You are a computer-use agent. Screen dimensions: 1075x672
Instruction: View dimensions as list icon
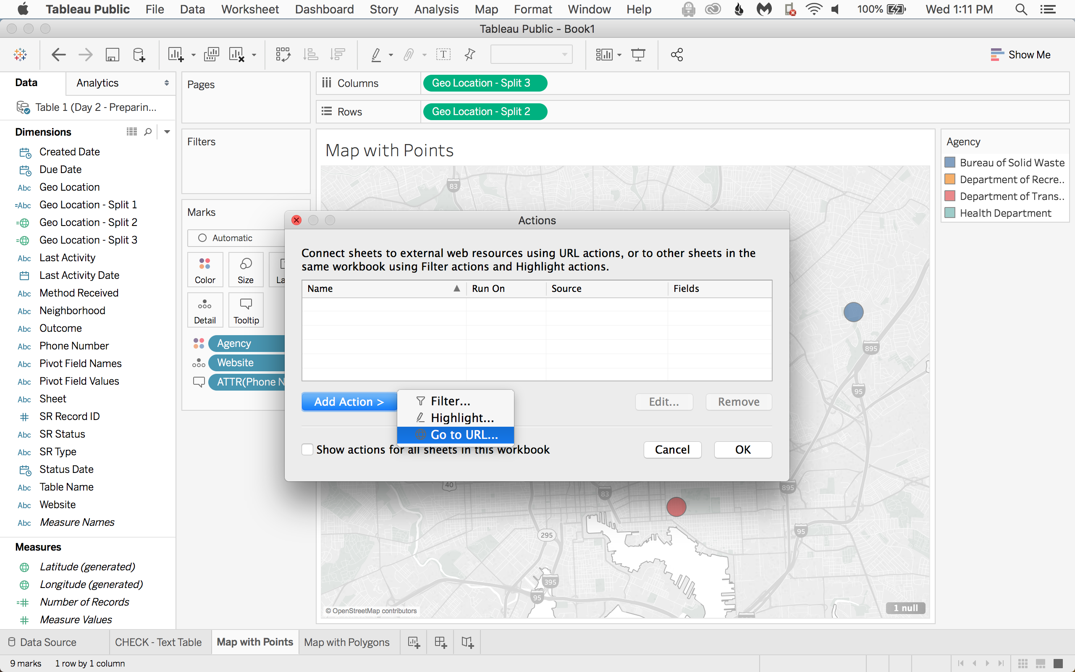(x=131, y=131)
